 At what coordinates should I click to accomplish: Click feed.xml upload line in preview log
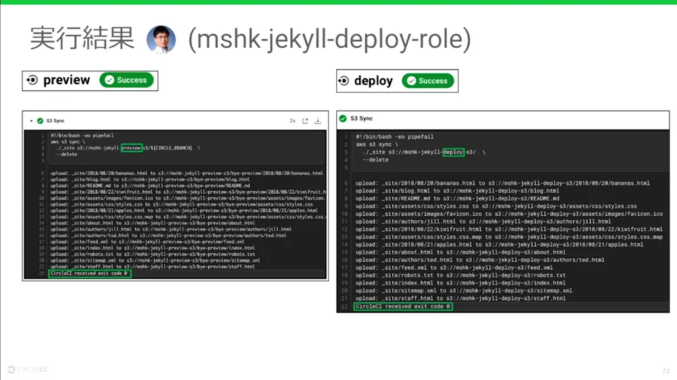147,242
